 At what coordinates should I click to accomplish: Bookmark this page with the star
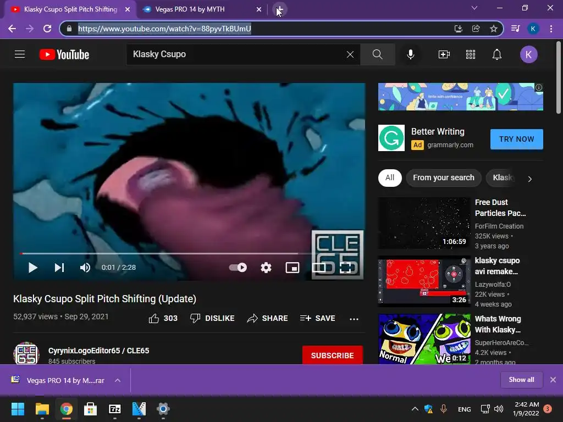click(494, 29)
